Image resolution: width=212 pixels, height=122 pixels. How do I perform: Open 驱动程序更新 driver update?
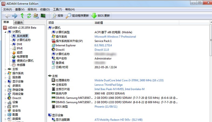pos(77,16)
